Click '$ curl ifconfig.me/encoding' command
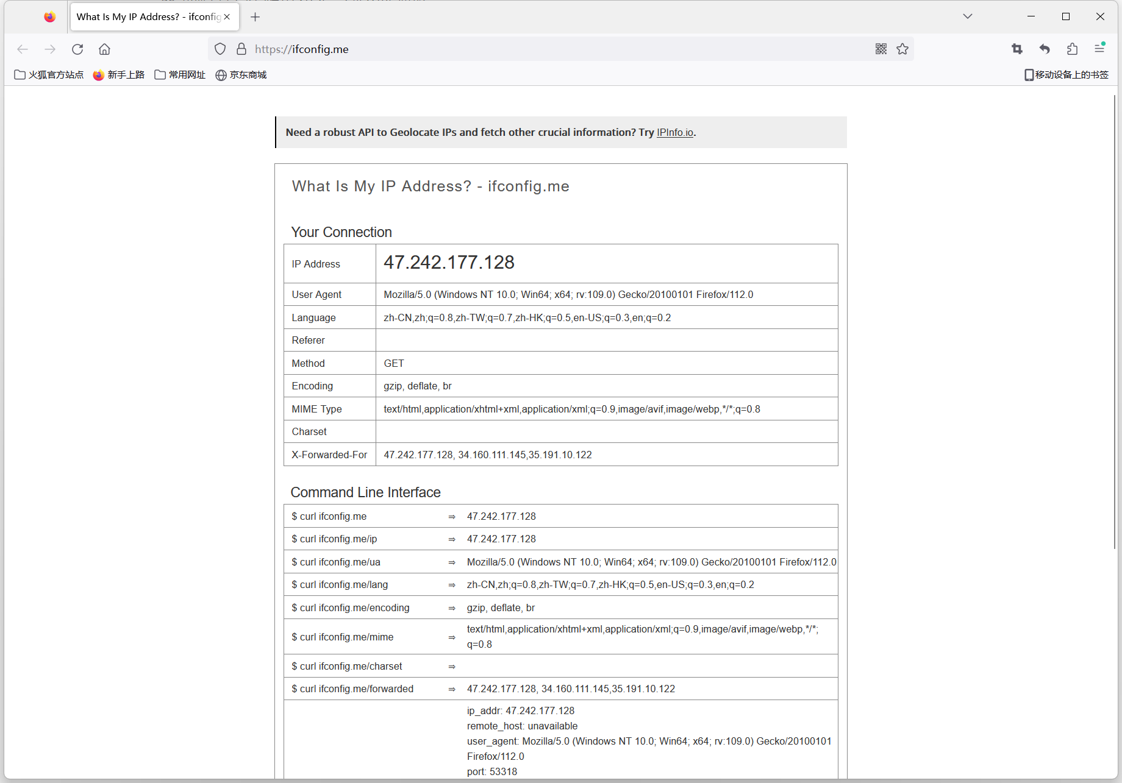The width and height of the screenshot is (1122, 783). [x=351, y=608]
